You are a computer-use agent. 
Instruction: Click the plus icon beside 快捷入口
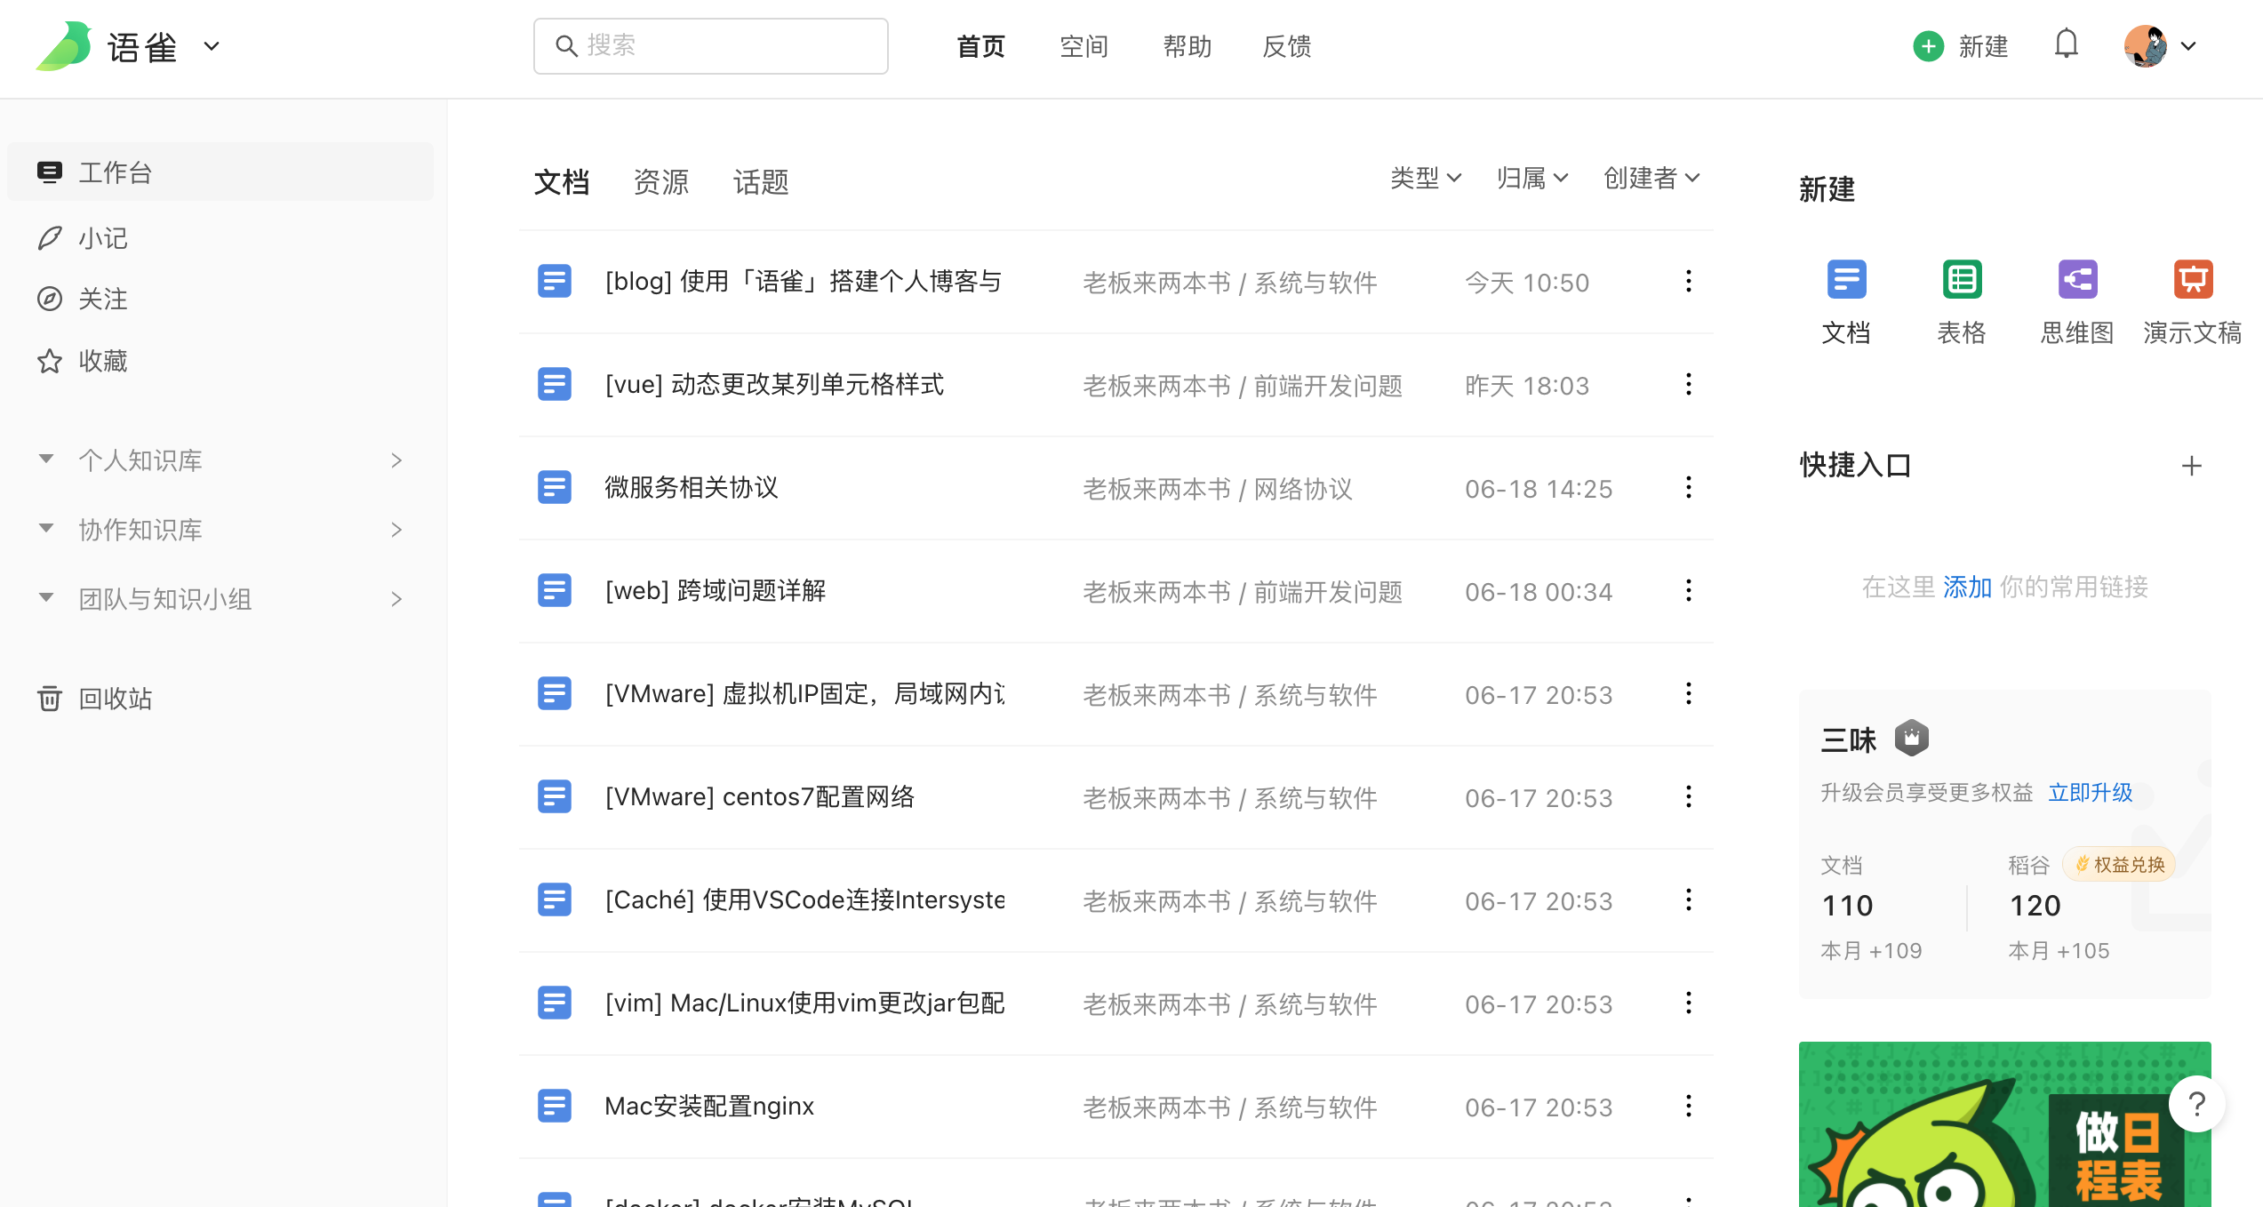point(2191,466)
